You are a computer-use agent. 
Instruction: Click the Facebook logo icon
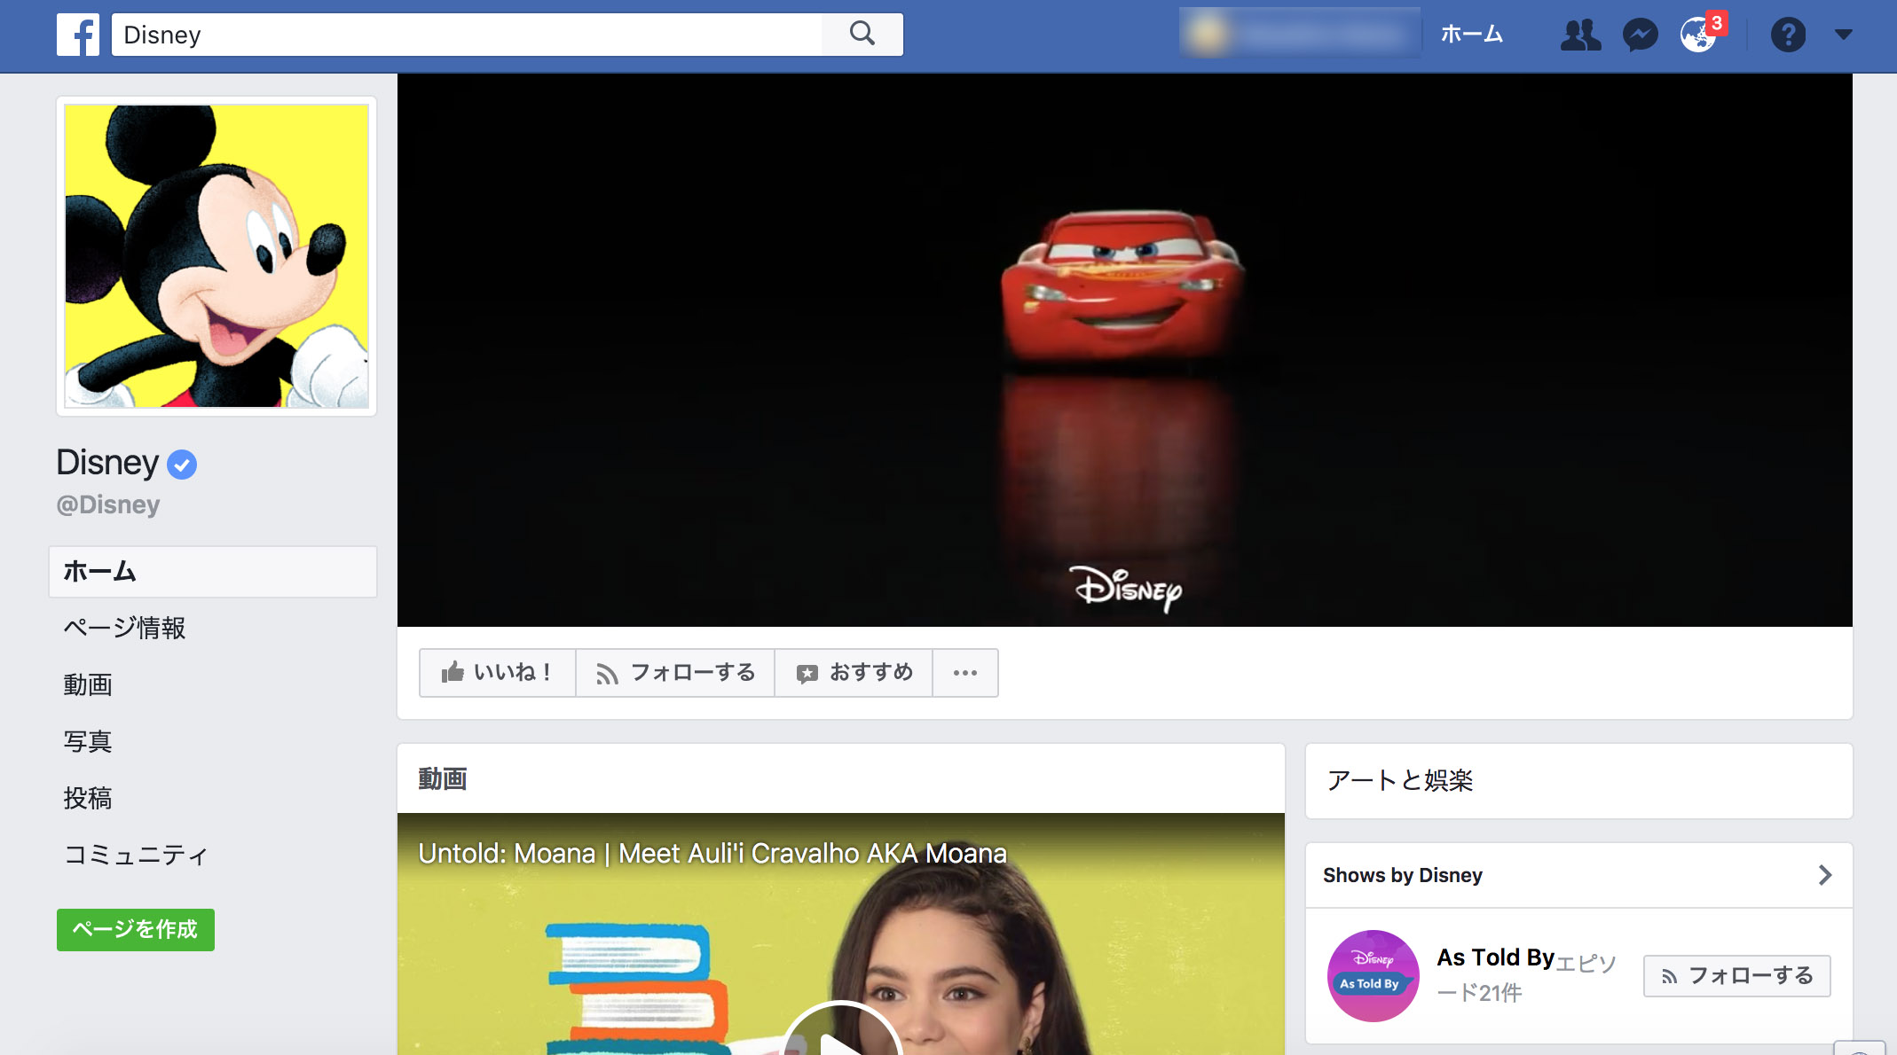click(x=78, y=35)
